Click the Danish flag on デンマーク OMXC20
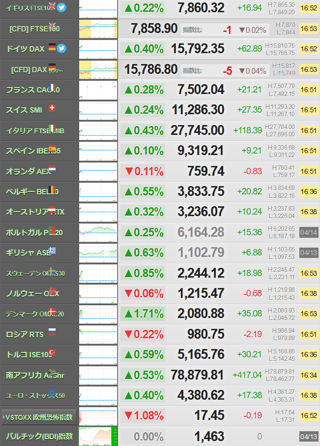 [52, 312]
